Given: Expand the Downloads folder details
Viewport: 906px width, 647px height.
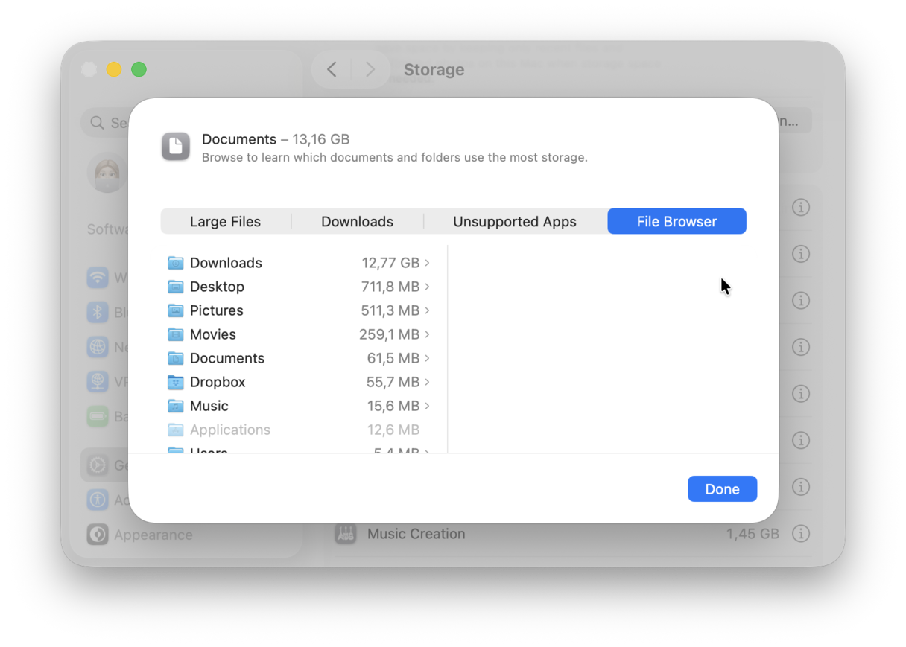Looking at the screenshot, I should click(x=428, y=262).
